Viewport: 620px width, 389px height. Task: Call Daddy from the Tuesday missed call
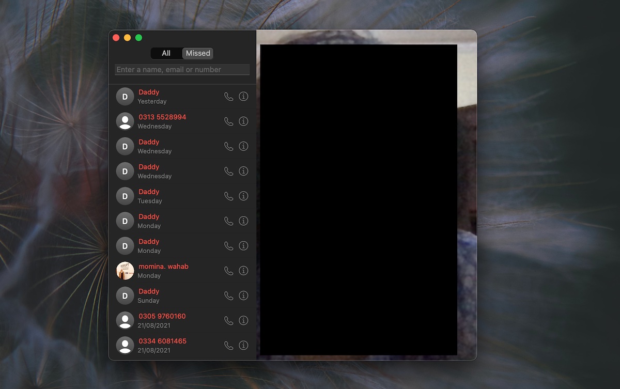click(228, 196)
